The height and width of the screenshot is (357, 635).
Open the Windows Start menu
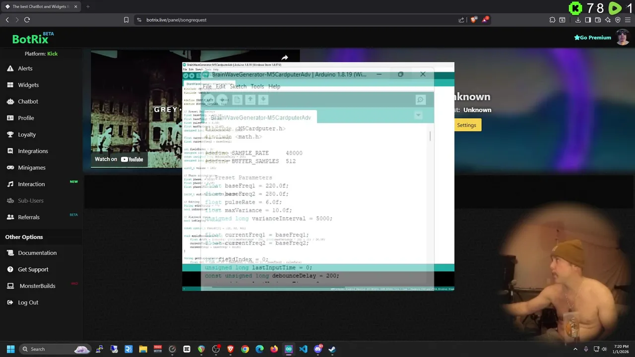point(10,349)
